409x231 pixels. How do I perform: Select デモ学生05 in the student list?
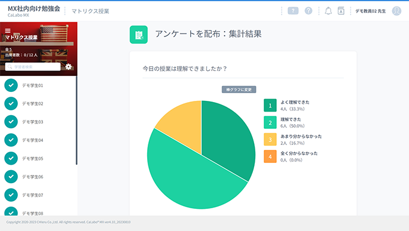click(x=33, y=158)
